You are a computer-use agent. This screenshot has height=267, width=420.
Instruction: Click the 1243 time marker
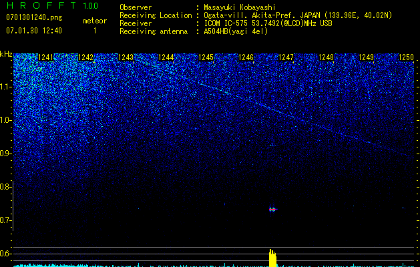(126, 57)
